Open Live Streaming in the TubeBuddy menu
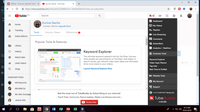 coord(159,35)
